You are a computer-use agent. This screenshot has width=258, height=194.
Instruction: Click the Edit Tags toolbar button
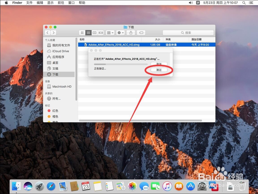(141, 33)
